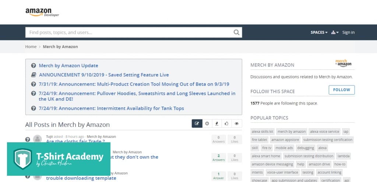The image size is (377, 182).
Task: Select the 'amazon device messaging' topic tag
Action: [x=272, y=164]
